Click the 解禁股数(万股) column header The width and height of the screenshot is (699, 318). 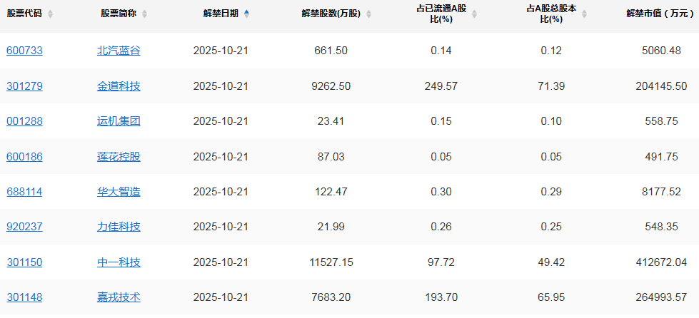click(x=331, y=14)
